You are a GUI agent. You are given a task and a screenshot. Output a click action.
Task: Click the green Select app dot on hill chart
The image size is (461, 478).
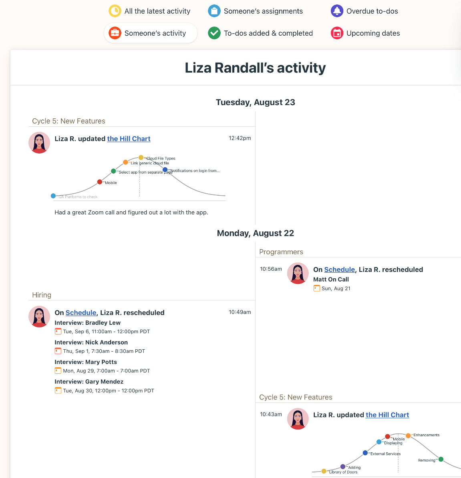113,171
